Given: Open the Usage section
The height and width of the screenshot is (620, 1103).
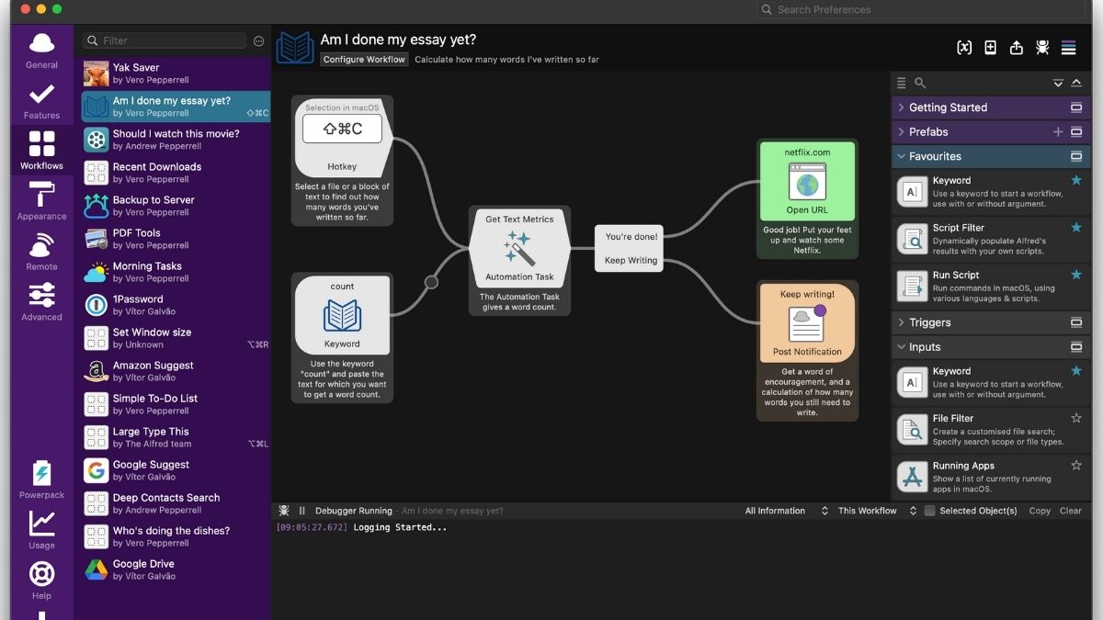Looking at the screenshot, I should point(41,531).
